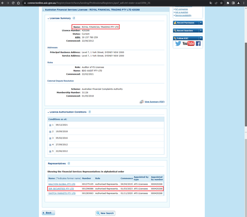Click help icon beside Licence Authorisation Conditions

(x=90, y=112)
